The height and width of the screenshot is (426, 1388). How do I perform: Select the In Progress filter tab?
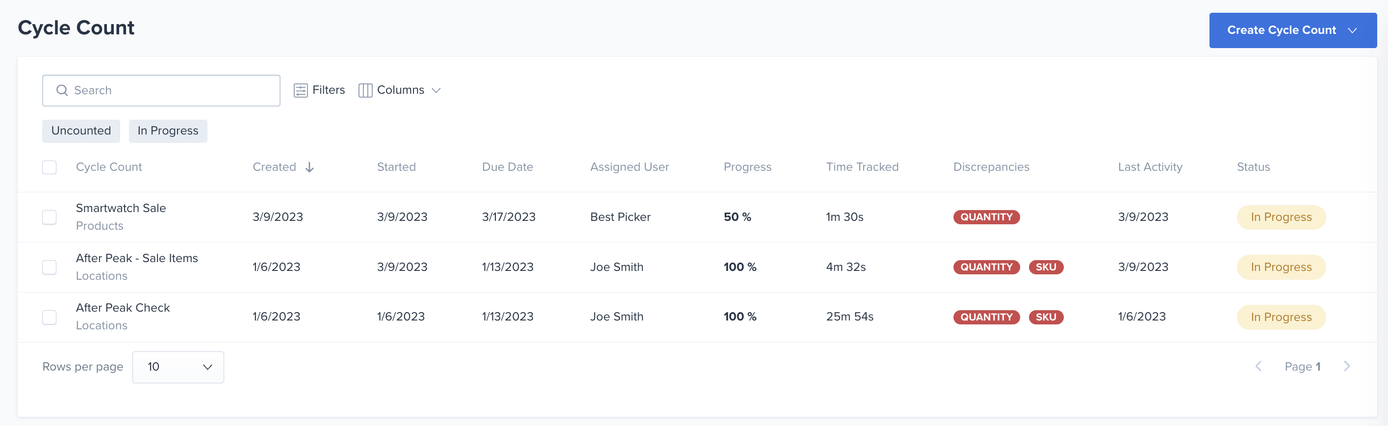click(x=168, y=131)
